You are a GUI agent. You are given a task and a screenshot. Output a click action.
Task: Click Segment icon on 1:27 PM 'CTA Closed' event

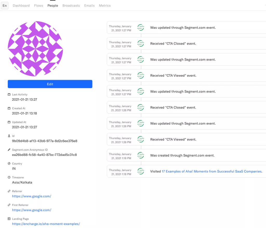[x=141, y=43]
